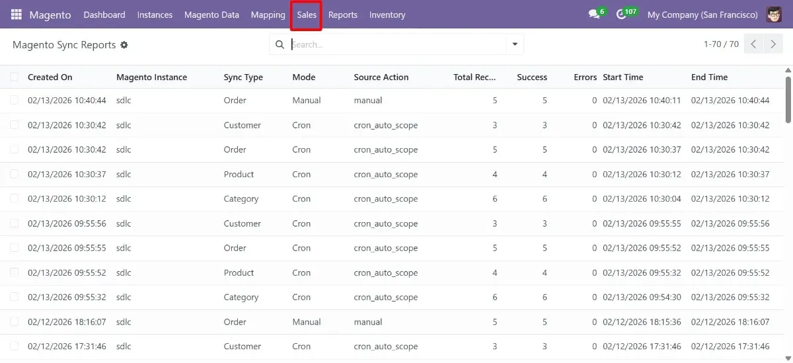The width and height of the screenshot is (793, 363).
Task: Check the Category row created 02/13/2026 10:30:12
Action: (15, 198)
